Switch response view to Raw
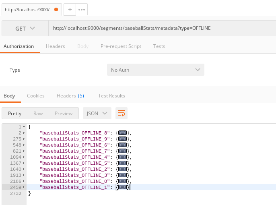This screenshot has height=205, width=276. 38,113
